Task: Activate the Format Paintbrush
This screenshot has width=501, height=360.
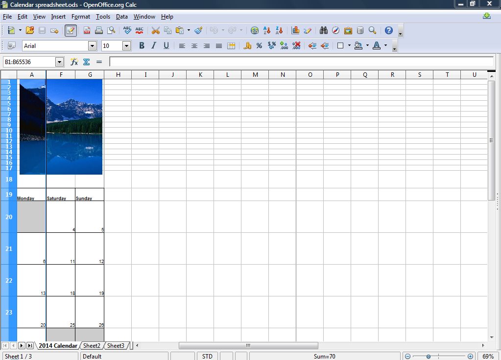Action: (198, 30)
